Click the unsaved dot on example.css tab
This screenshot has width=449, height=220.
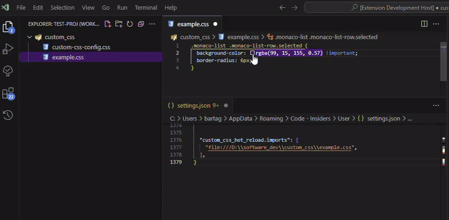(x=216, y=24)
